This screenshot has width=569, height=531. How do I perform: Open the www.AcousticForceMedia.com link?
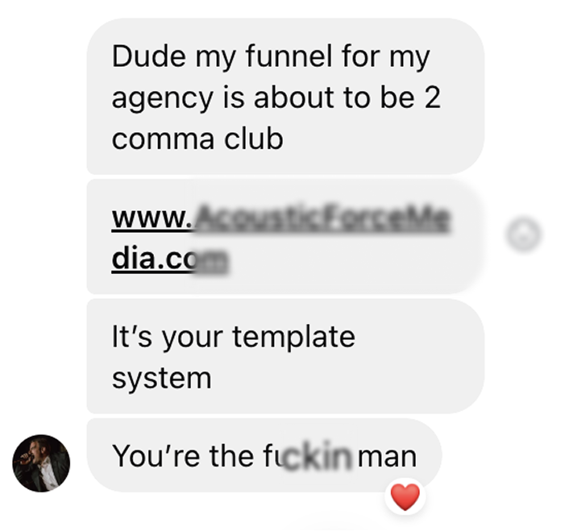click(x=281, y=238)
